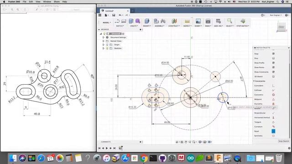
Task: Expand the Named Views tree node
Action: pyautogui.click(x=104, y=41)
